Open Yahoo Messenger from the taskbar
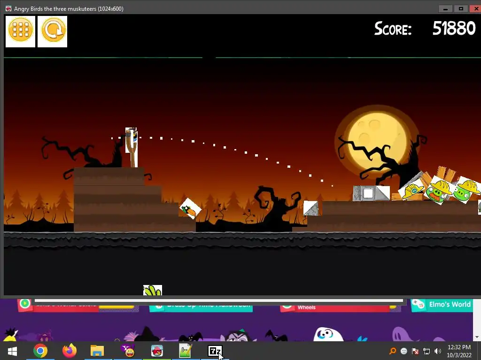Screen dimensions: 481x360 [128, 351]
